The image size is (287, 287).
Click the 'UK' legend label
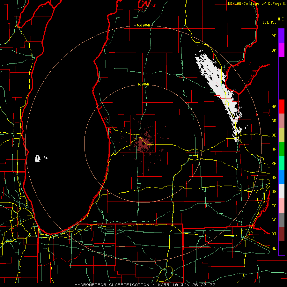274,50
